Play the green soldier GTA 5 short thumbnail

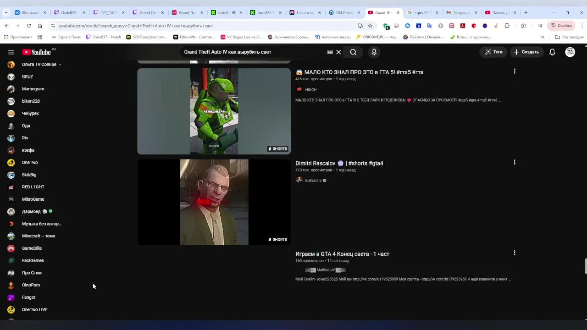tap(214, 111)
